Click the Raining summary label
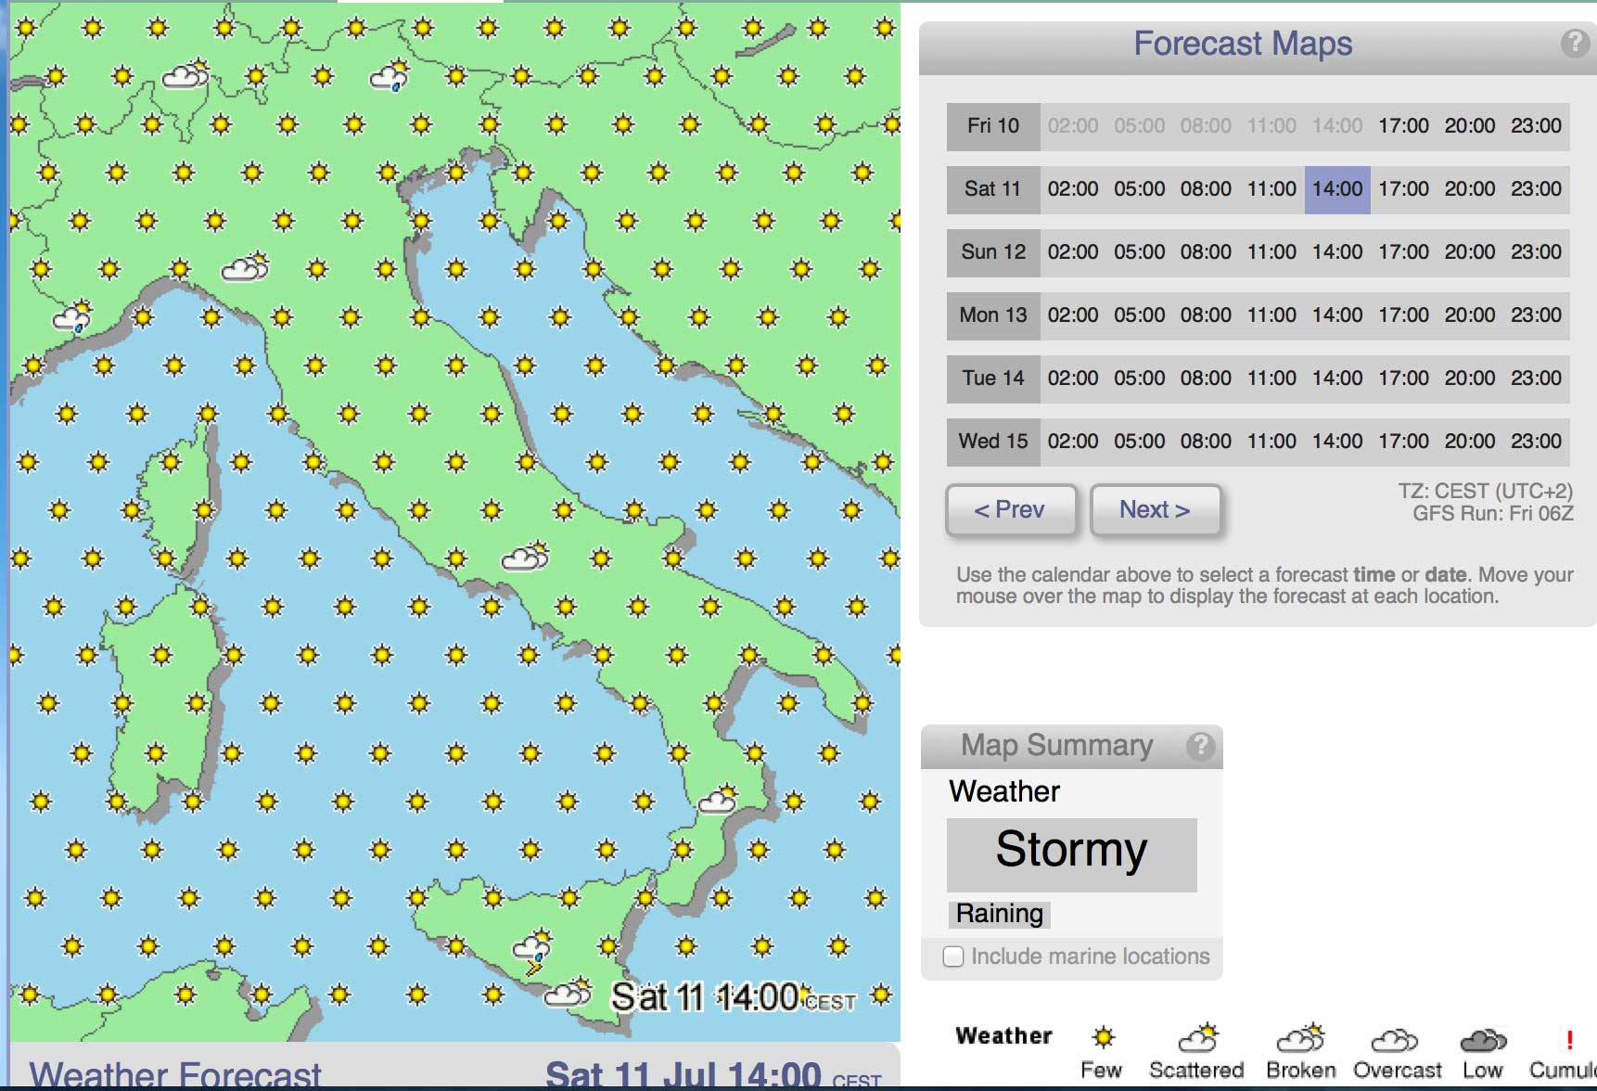This screenshot has width=1597, height=1091. click(999, 914)
